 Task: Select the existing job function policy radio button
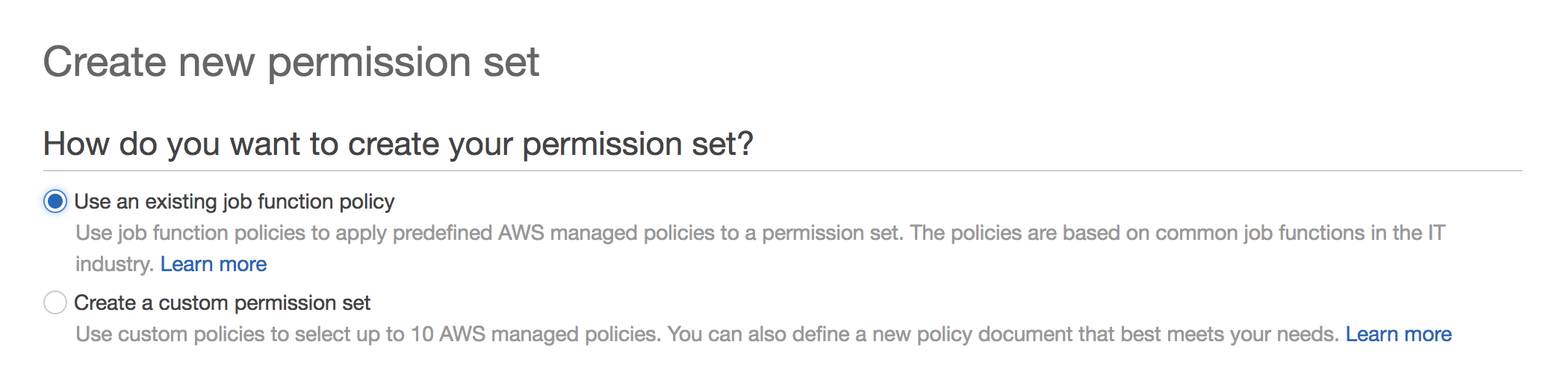coord(55,202)
